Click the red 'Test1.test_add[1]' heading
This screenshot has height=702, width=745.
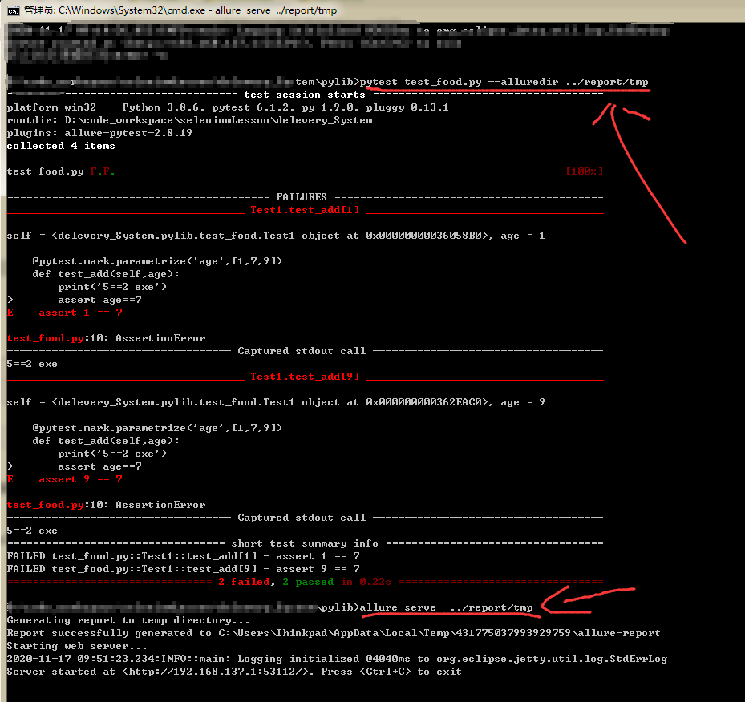(x=305, y=210)
